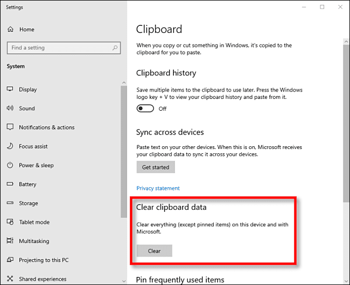This screenshot has height=285, width=350.
Task: Click the sidebar navigation scrollbar
Action: tap(124, 151)
